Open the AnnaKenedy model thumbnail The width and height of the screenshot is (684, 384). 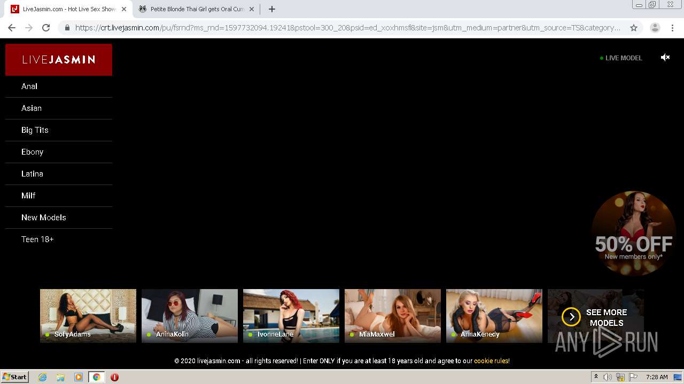pyautogui.click(x=494, y=316)
